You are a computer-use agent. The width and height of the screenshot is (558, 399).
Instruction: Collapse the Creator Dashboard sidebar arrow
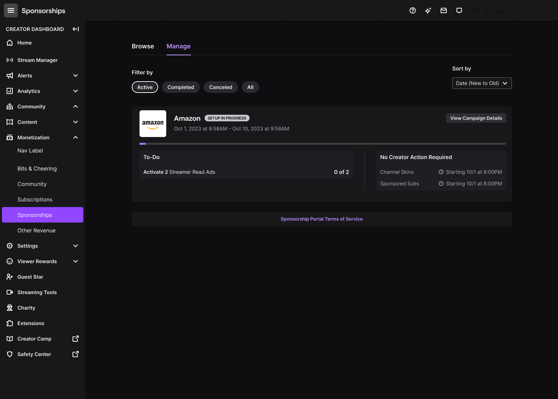(x=76, y=29)
